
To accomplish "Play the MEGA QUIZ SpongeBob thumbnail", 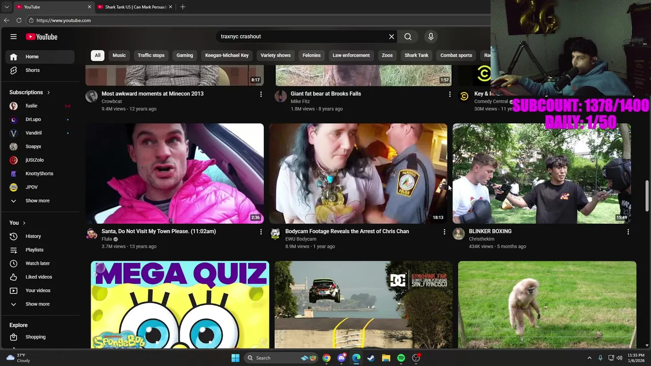I will point(180,305).
